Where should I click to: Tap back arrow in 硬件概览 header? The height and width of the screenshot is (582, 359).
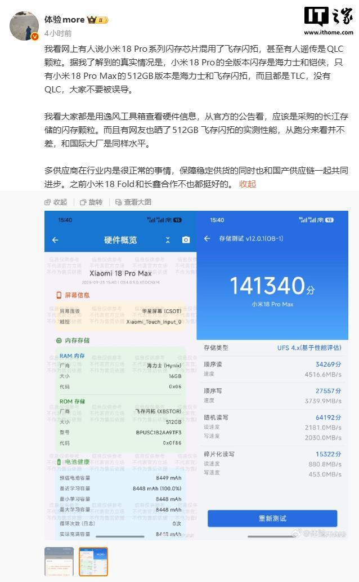(x=55, y=240)
